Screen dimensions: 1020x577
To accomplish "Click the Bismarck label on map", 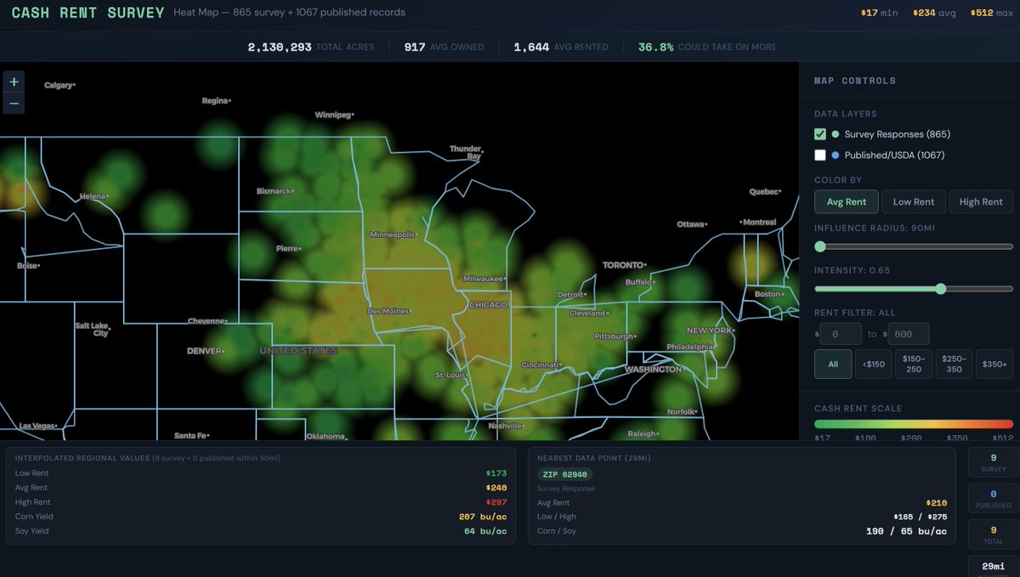I will [x=274, y=191].
